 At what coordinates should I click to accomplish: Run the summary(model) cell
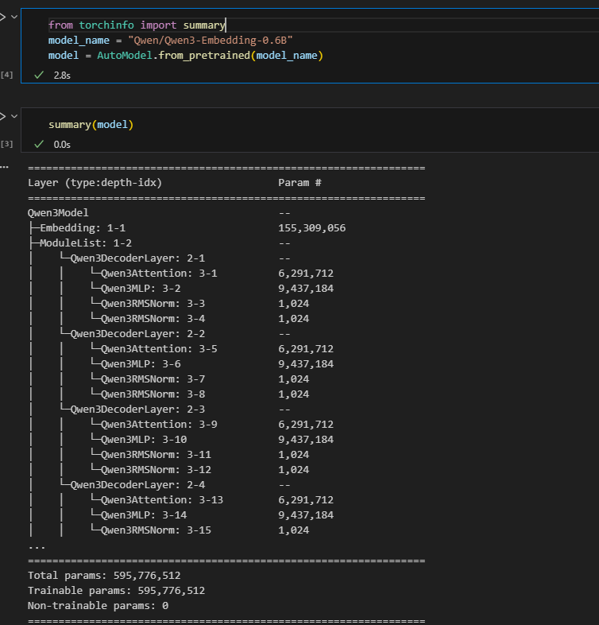2,116
